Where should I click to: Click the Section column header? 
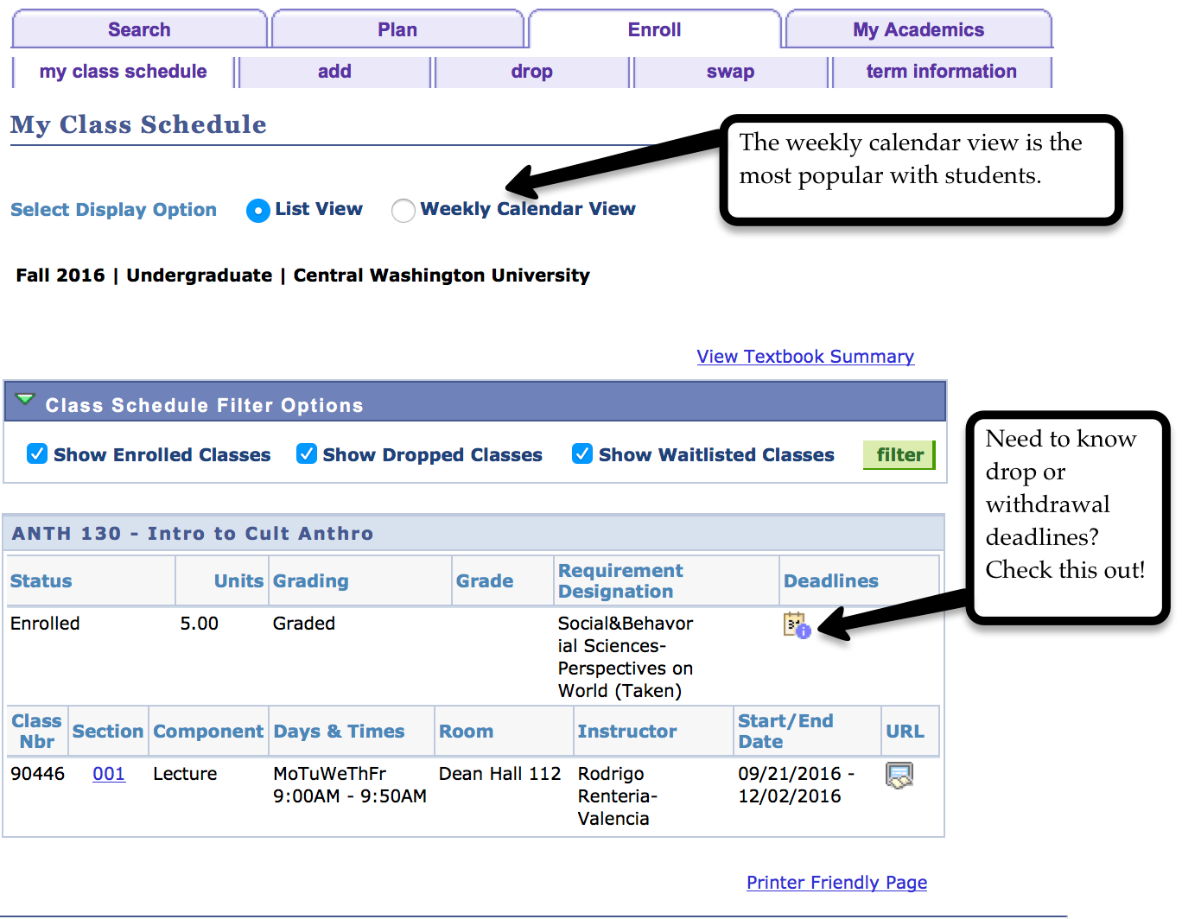[x=107, y=732]
